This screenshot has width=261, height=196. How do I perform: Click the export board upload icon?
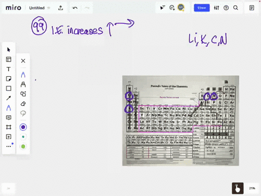(x=60, y=8)
